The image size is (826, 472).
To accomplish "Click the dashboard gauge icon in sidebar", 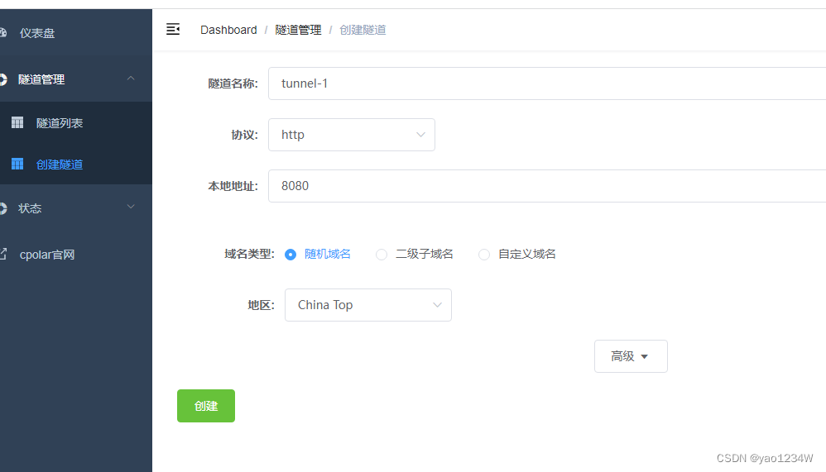I will (x=2, y=32).
